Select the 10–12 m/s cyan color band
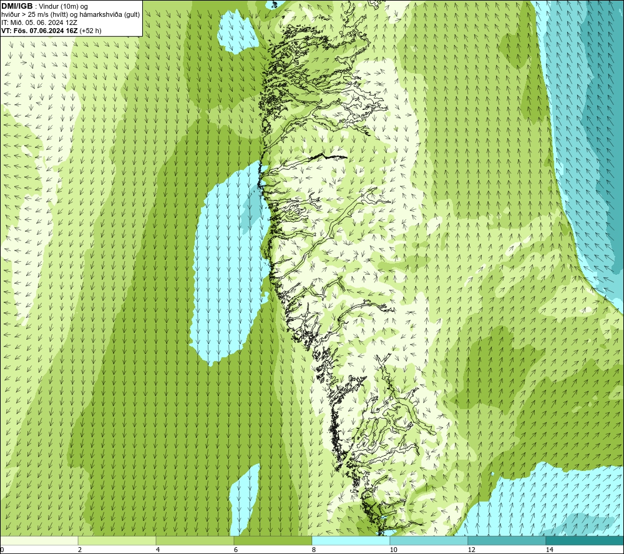 pyautogui.click(x=429, y=540)
